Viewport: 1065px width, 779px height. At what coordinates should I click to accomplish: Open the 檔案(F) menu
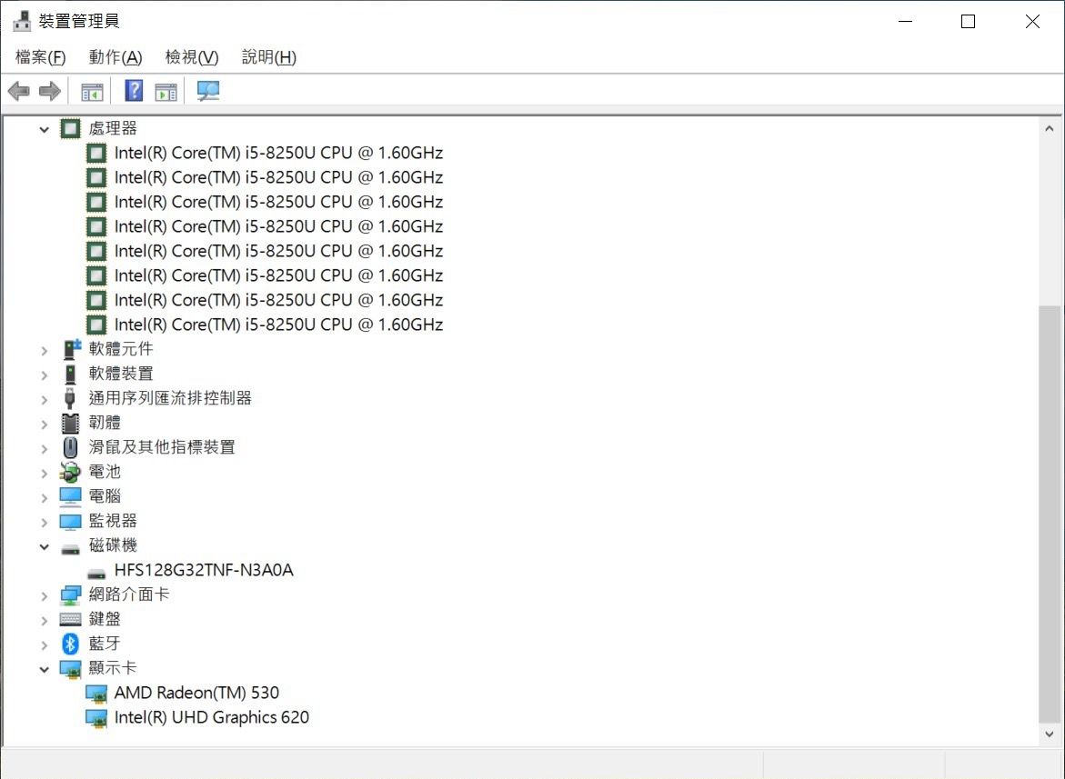[41, 57]
